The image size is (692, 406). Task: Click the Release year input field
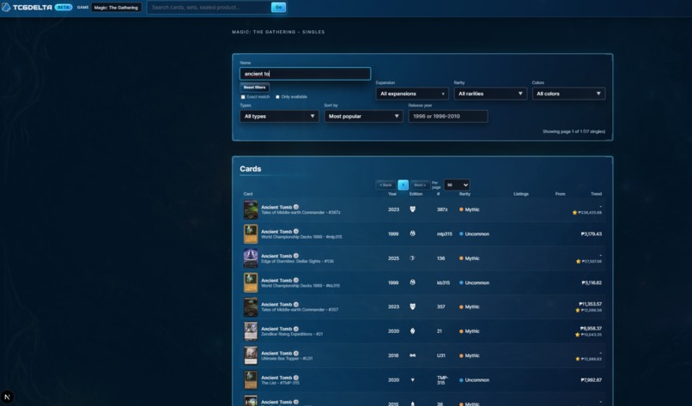pyautogui.click(x=448, y=116)
